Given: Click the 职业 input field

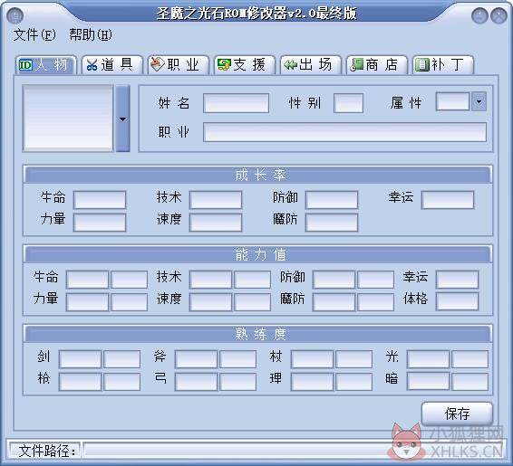Looking at the screenshot, I should (x=344, y=132).
